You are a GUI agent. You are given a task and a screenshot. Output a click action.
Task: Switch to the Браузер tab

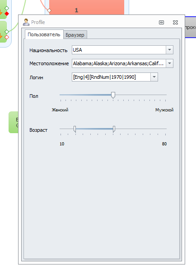tap(75, 35)
